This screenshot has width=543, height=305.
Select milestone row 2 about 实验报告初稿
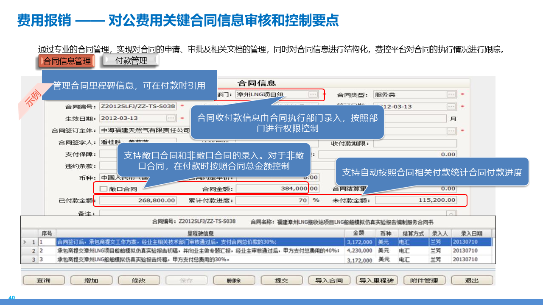[x=258, y=251]
